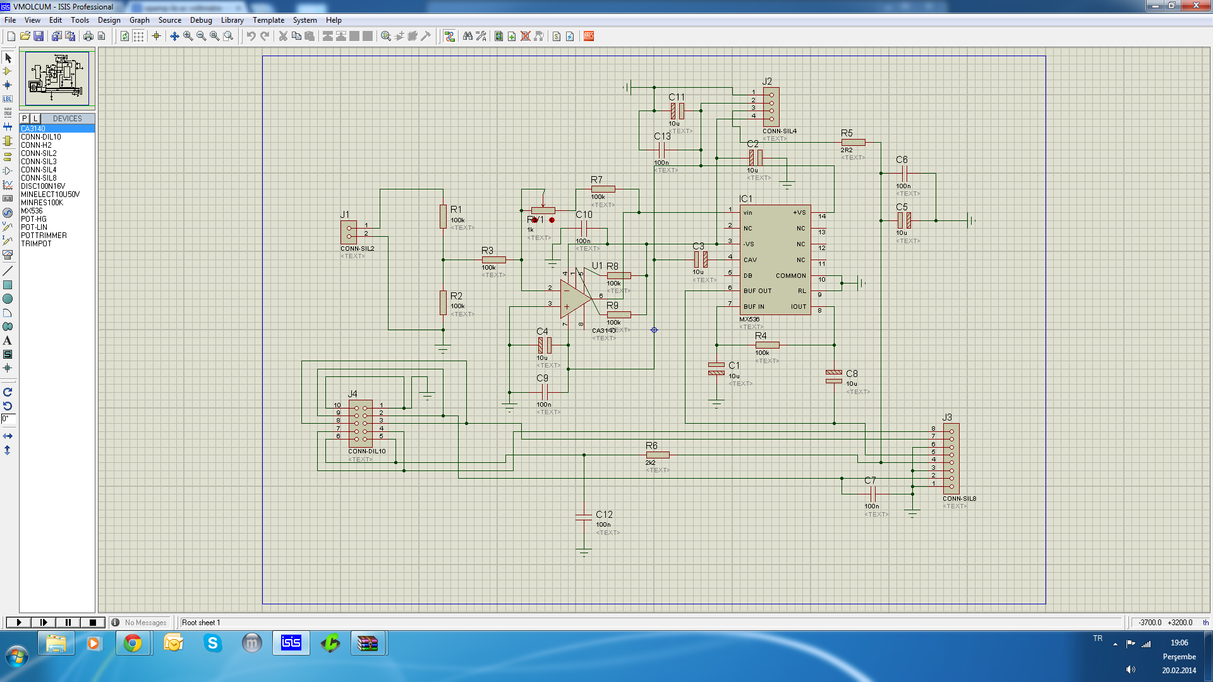Image resolution: width=1213 pixels, height=682 pixels.
Task: Select the Device Pins mode tool
Action: coord(8,170)
